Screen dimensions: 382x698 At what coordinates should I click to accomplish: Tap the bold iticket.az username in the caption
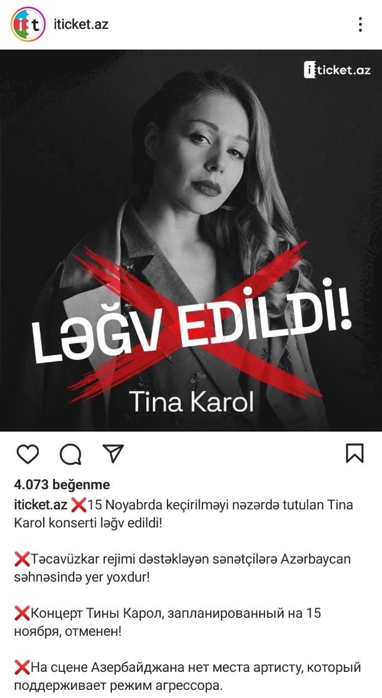[40, 504]
